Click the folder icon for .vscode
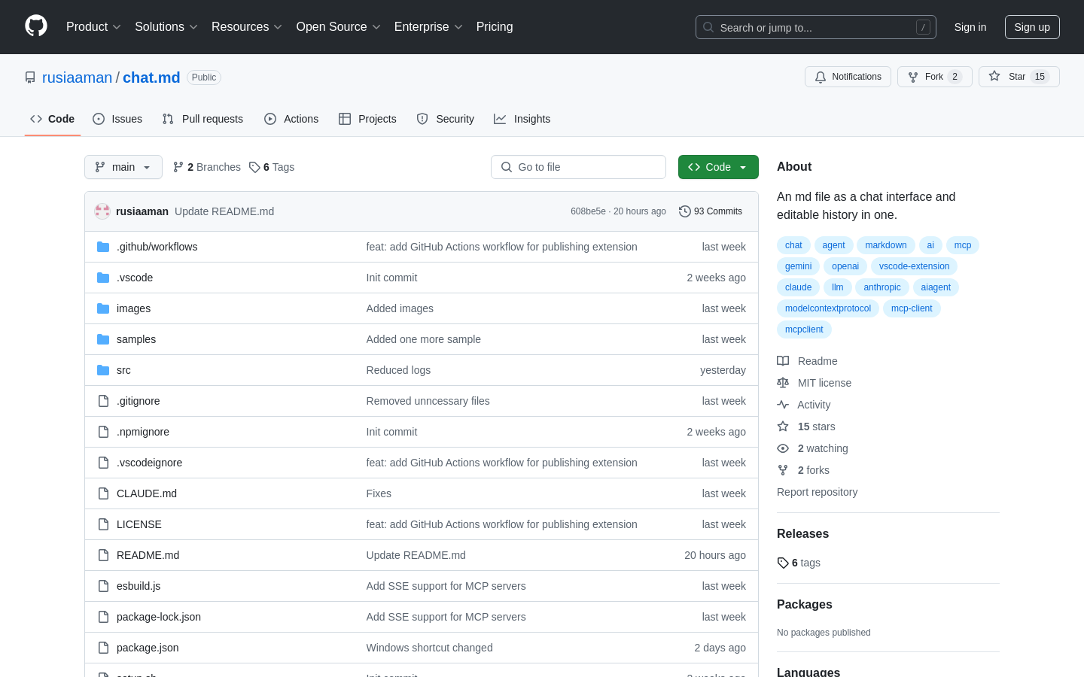Viewport: 1084px width, 677px height. click(x=103, y=278)
